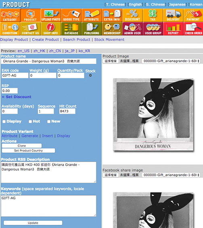Click the Update button
The image size is (203, 228).
[x=33, y=223]
